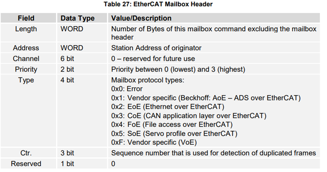Viewport: 327px width, 172px height.
Task: Click the 'Address' field cell
Action: (x=26, y=48)
